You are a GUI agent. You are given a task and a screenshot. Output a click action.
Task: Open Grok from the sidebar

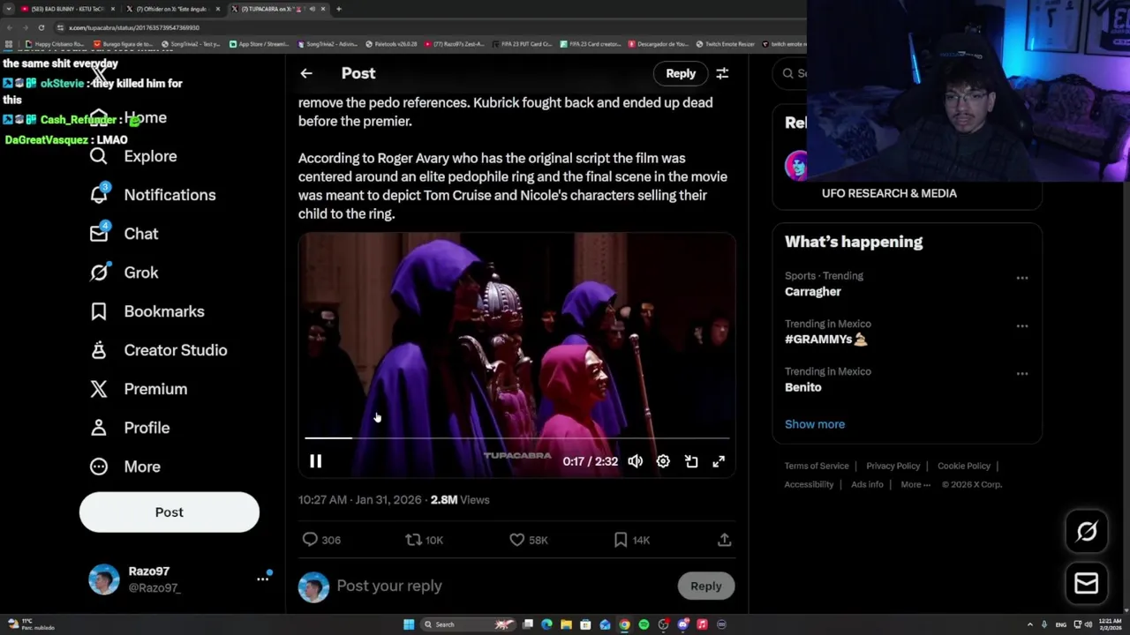124,273
